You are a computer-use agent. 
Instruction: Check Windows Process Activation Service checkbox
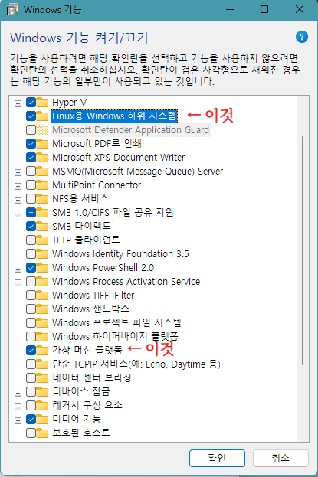pos(31,282)
